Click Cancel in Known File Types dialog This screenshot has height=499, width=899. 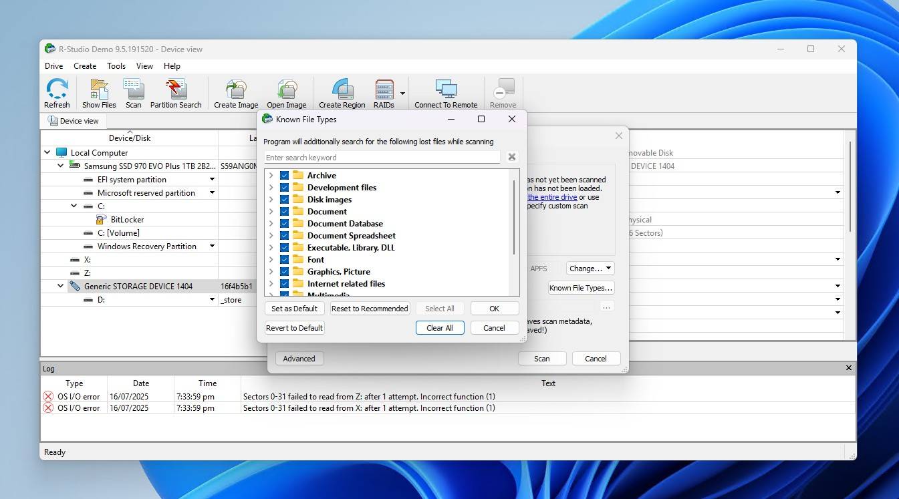click(495, 327)
